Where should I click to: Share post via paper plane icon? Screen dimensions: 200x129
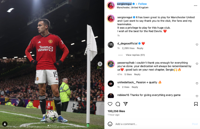click(126, 104)
